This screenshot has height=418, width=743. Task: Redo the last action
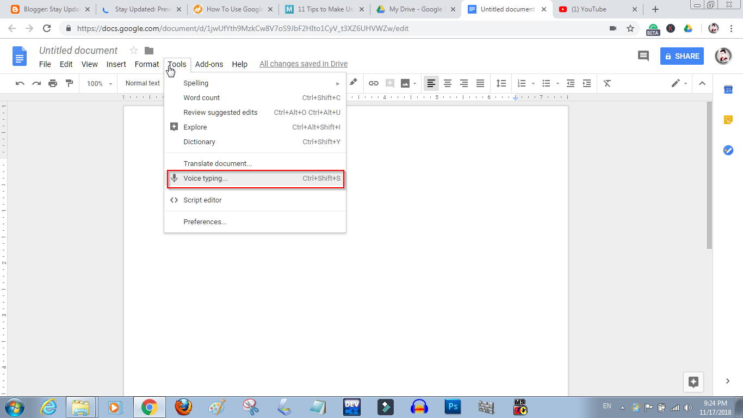tap(36, 83)
